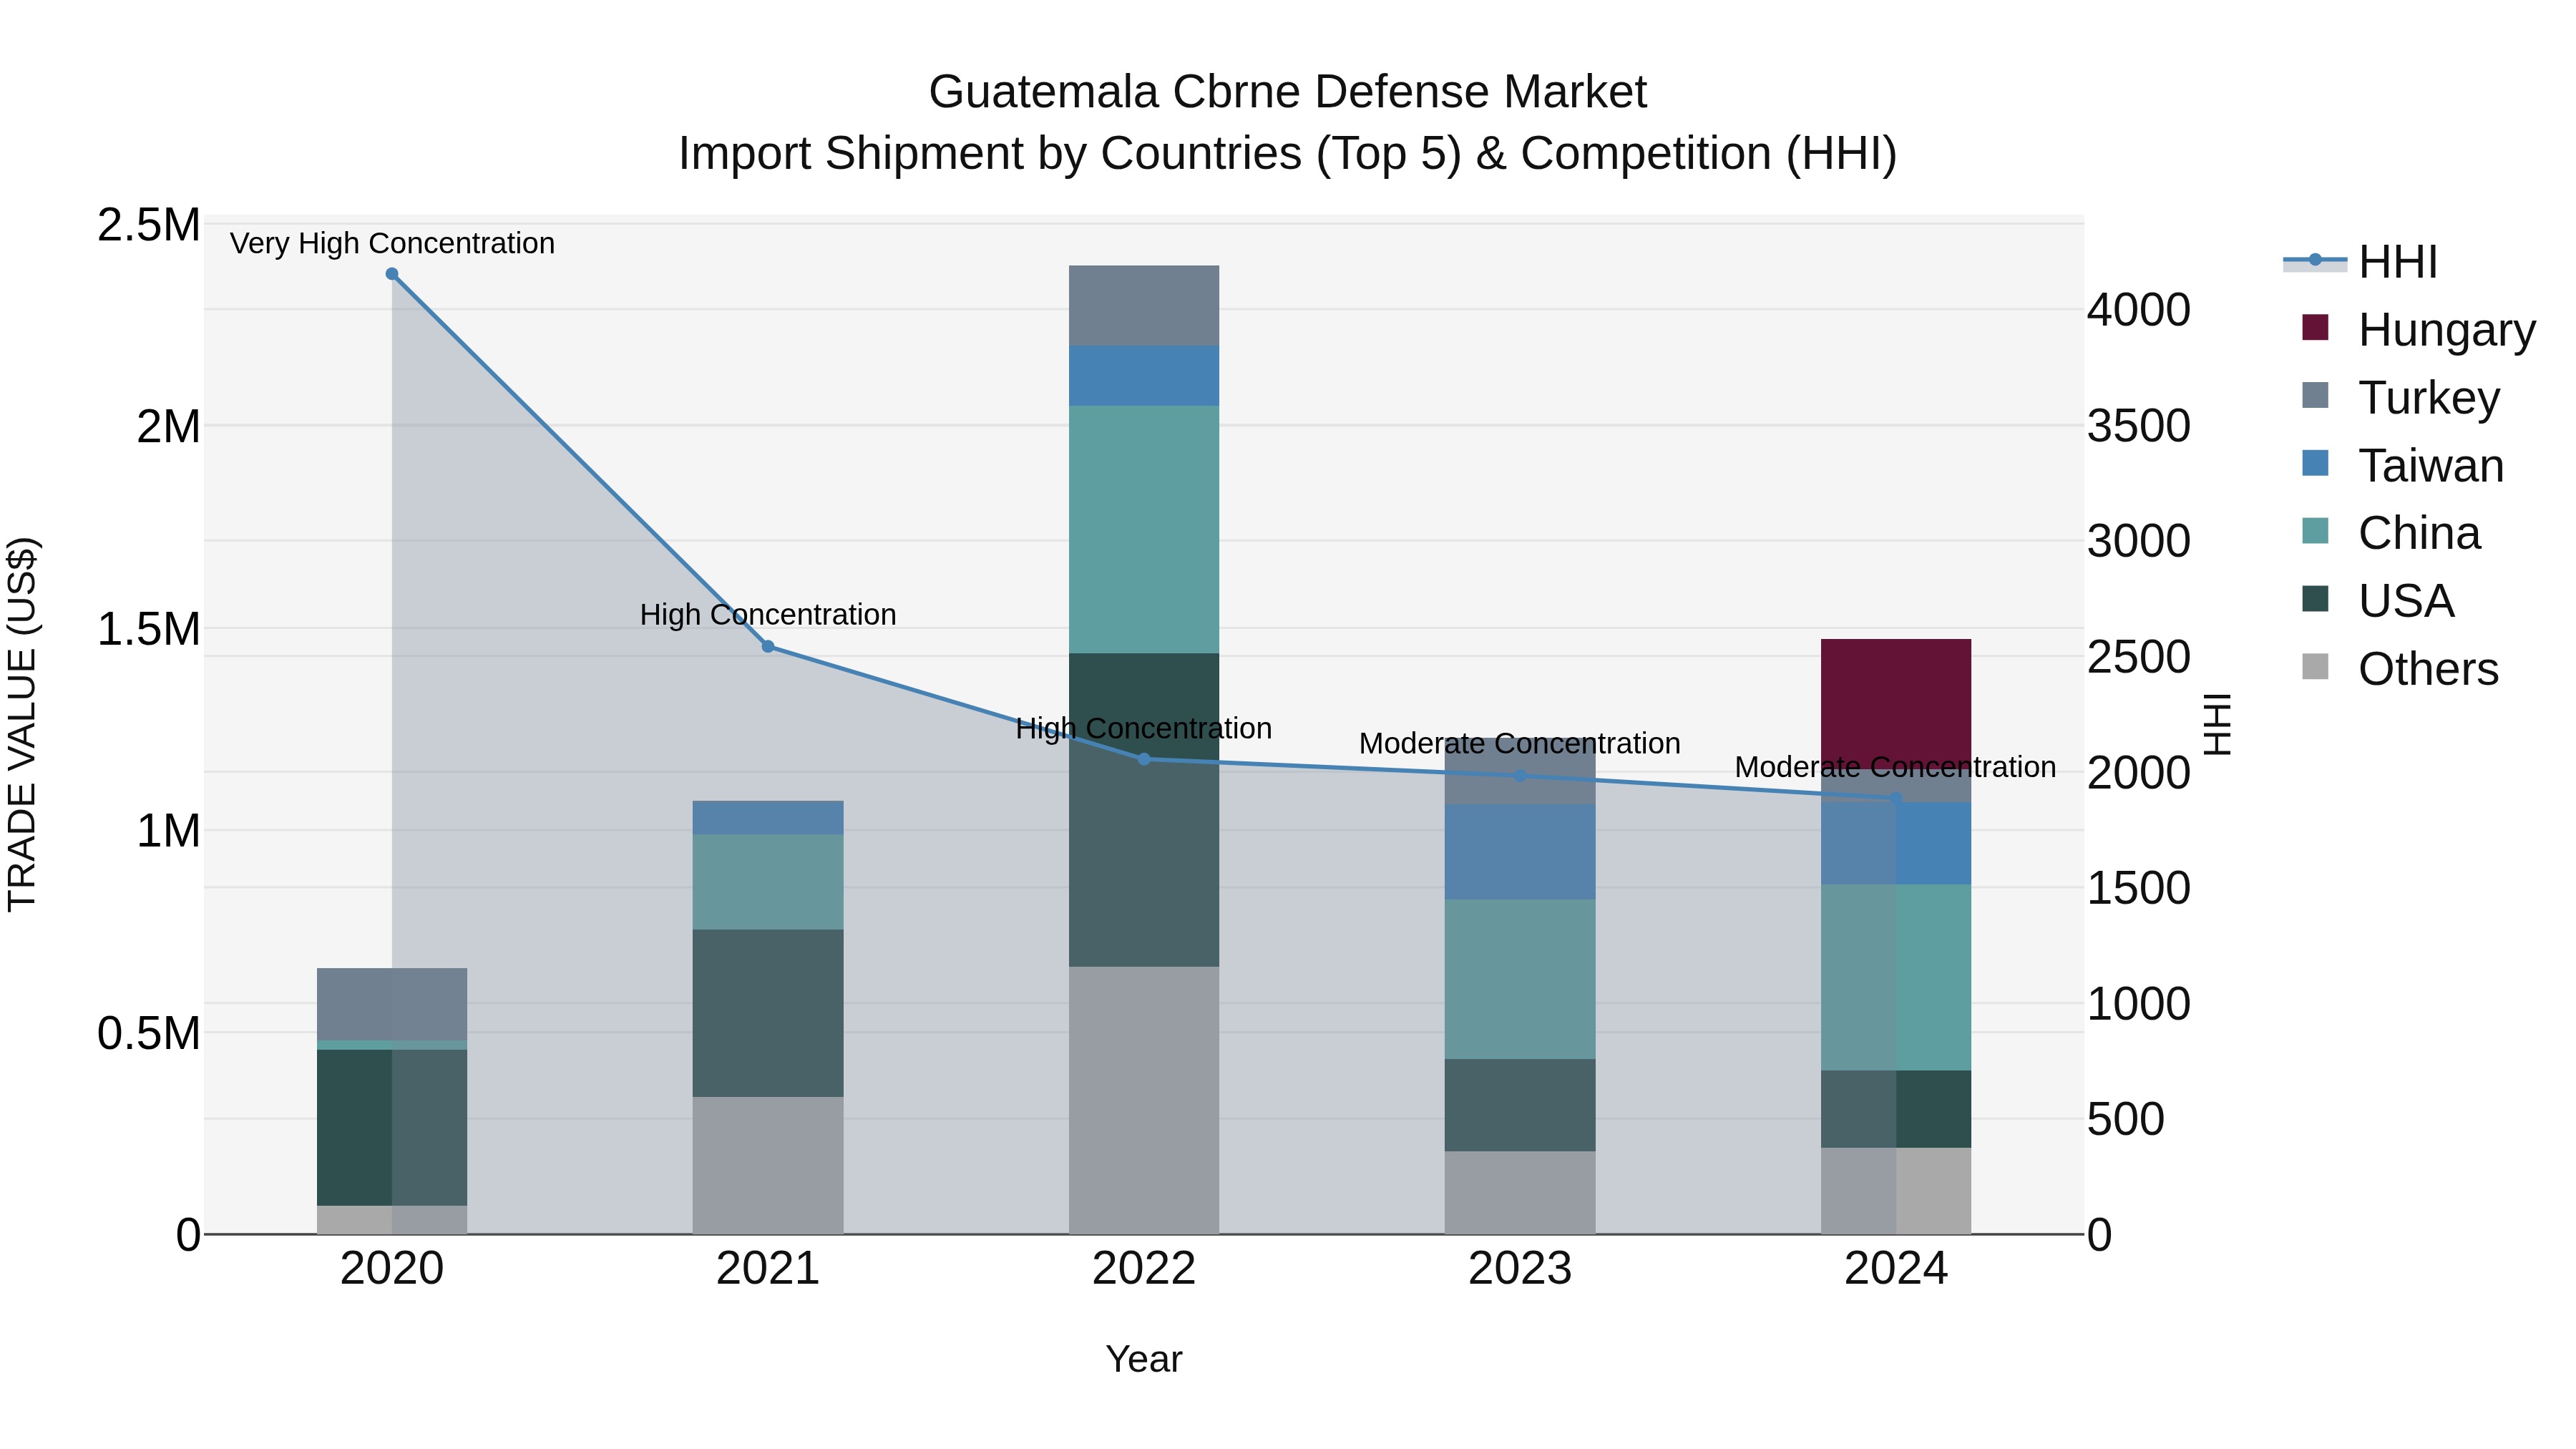Click the 2020 x-axis label
This screenshot has width=2576, height=1449.
click(392, 1269)
